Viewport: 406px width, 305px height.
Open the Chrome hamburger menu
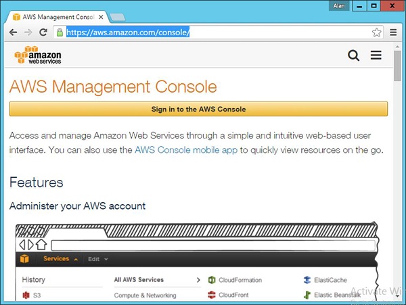(x=394, y=32)
